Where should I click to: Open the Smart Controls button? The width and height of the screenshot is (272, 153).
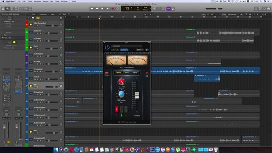click(x=22, y=8)
